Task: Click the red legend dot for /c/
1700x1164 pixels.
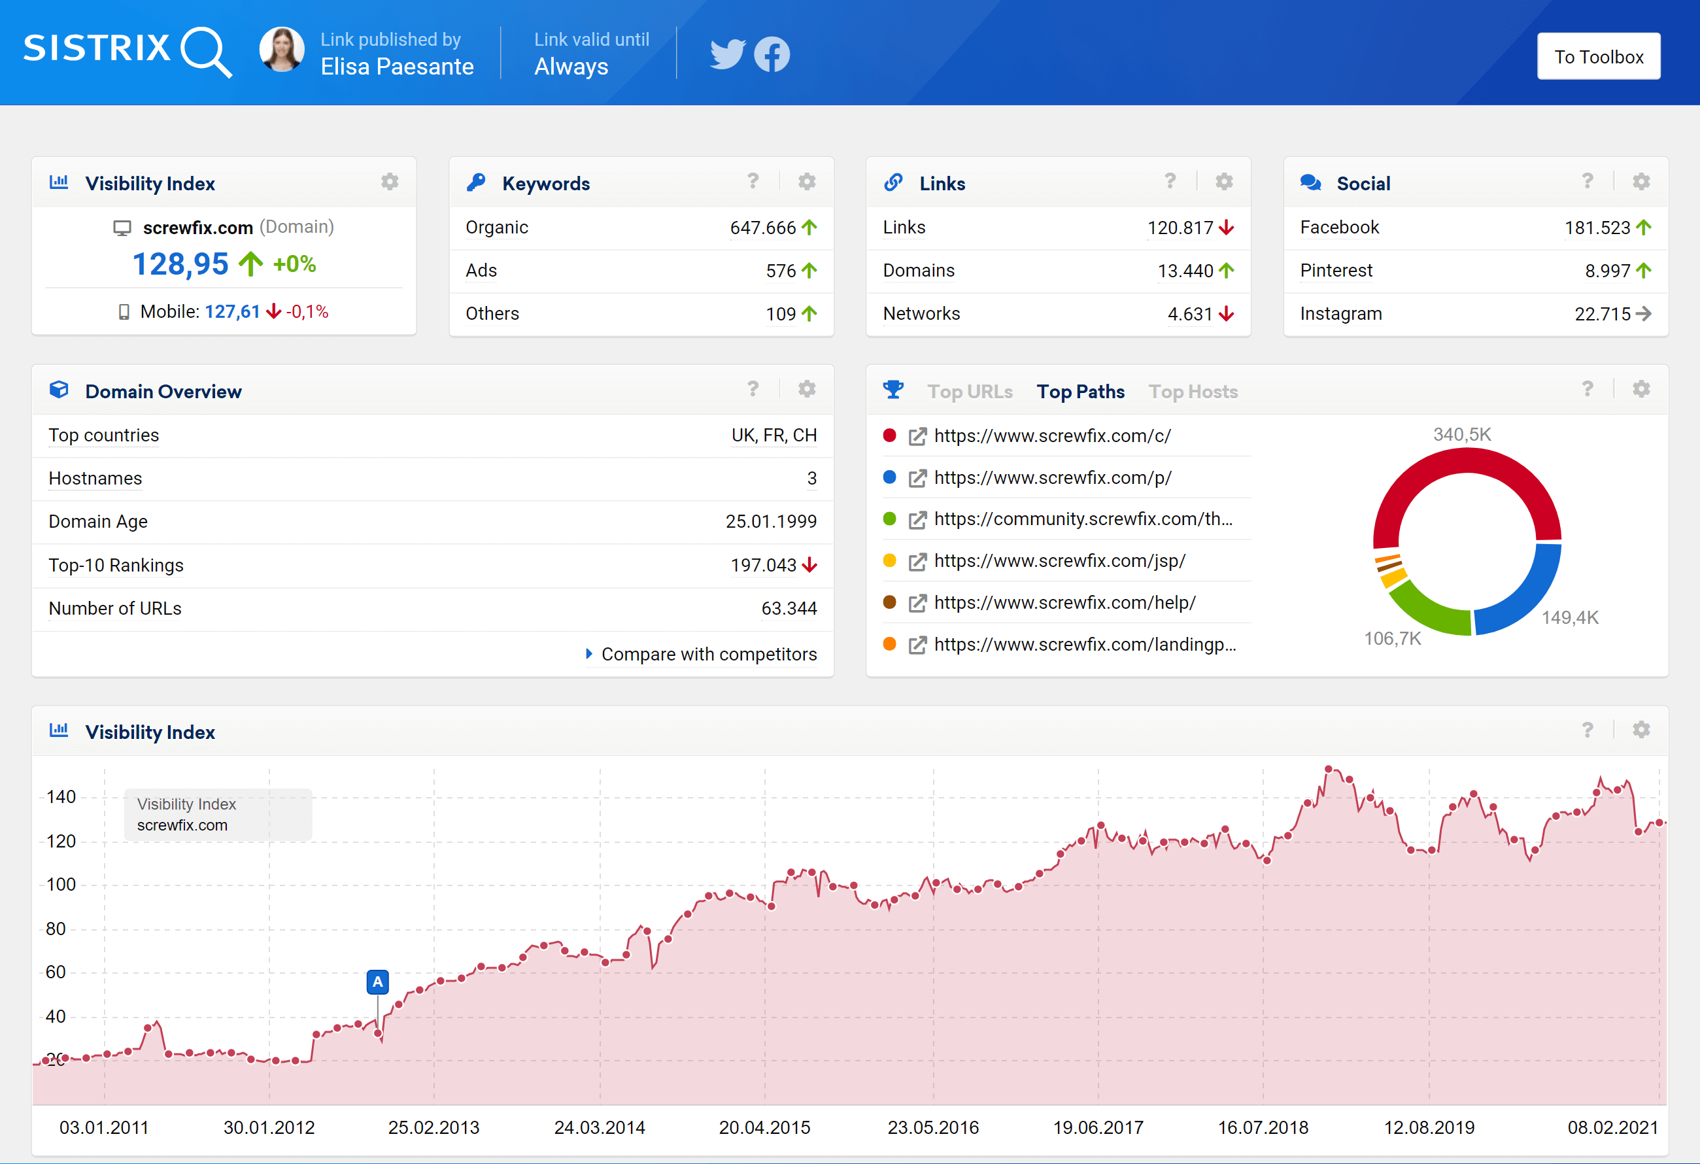Action: pyautogui.click(x=889, y=436)
